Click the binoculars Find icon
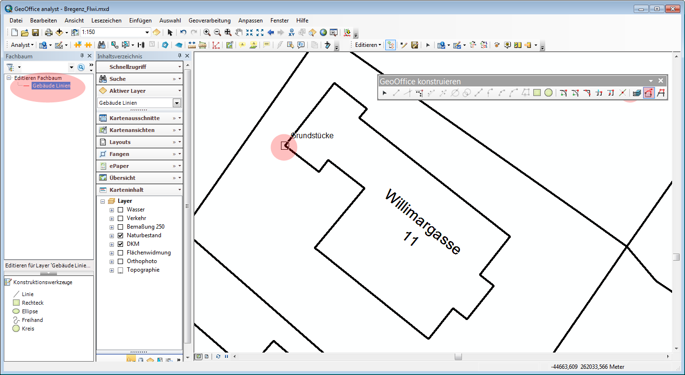Viewport: 685px width, 375px height. [101, 45]
